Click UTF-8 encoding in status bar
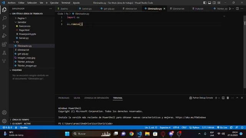This screenshot has width=246, height=138. click(176, 128)
